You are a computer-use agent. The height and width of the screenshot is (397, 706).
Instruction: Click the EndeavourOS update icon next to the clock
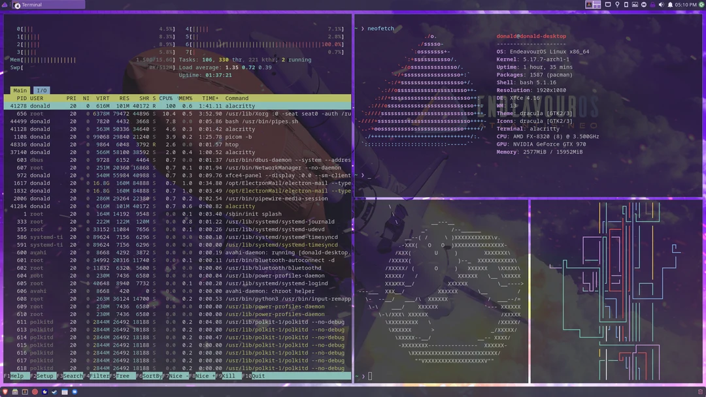point(701,5)
